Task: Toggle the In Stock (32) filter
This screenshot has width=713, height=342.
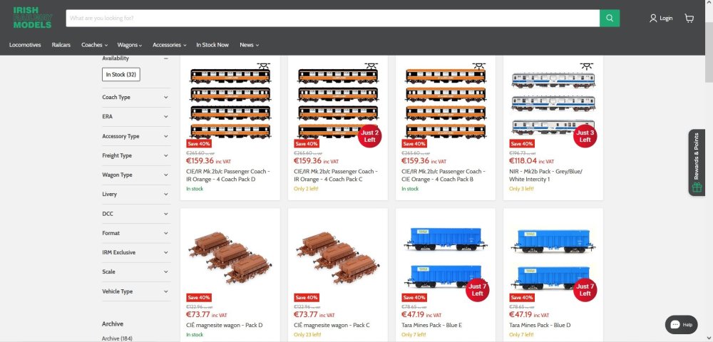Action: [x=121, y=75]
